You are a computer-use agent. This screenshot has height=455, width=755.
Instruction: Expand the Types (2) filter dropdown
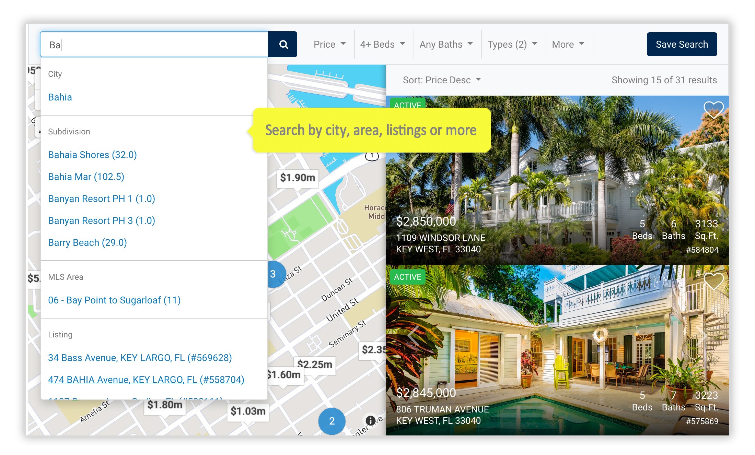(512, 45)
